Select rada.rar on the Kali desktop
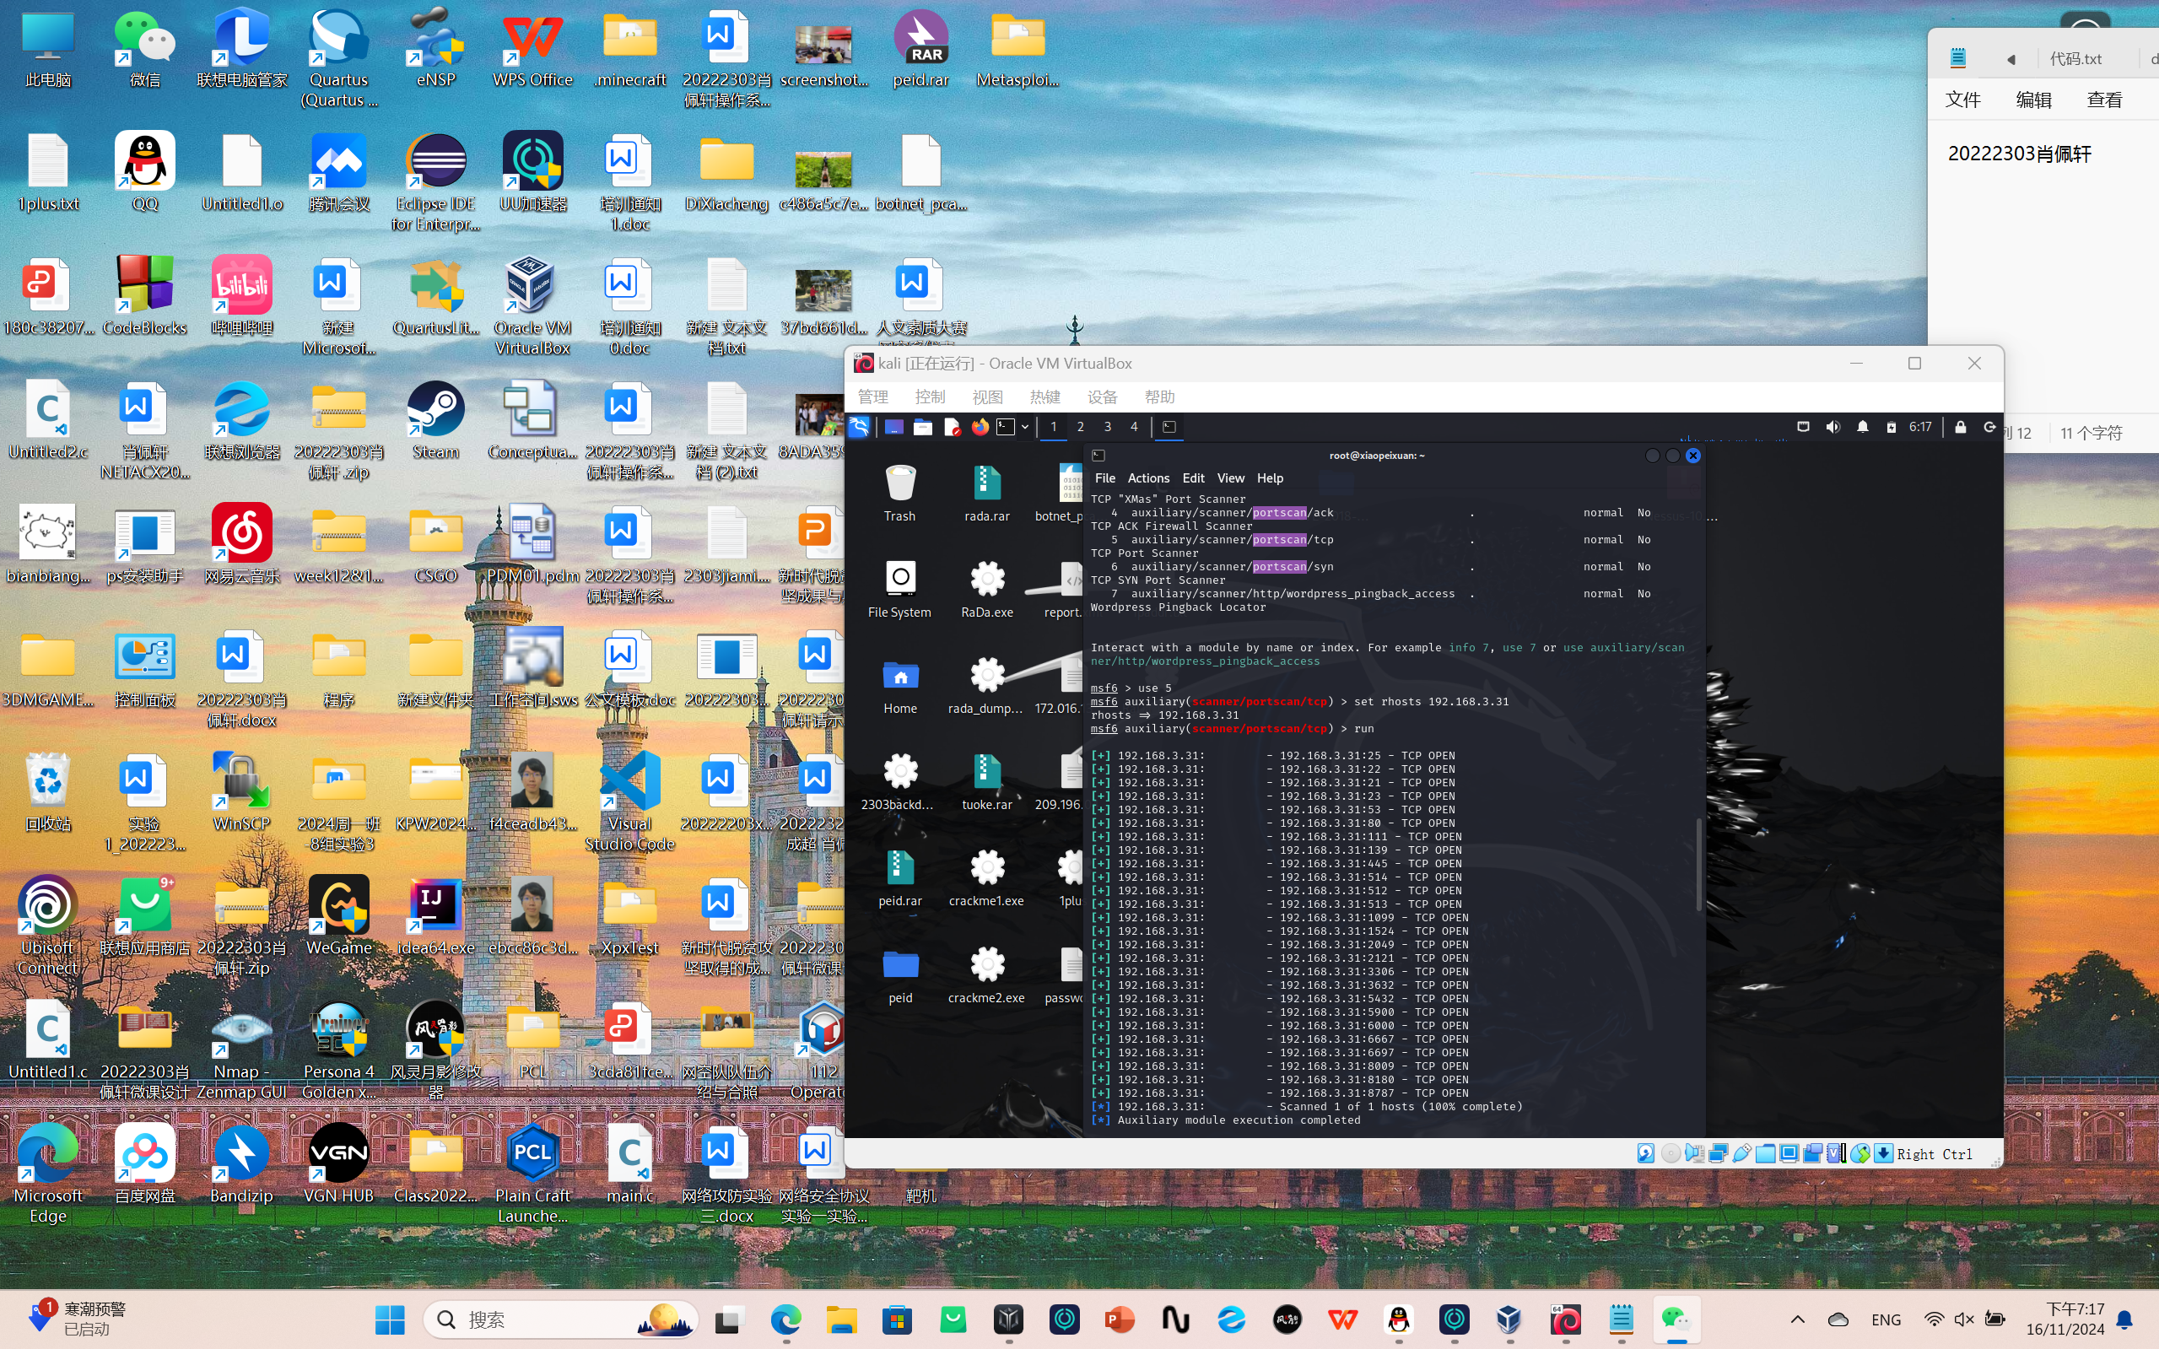 coord(987,493)
